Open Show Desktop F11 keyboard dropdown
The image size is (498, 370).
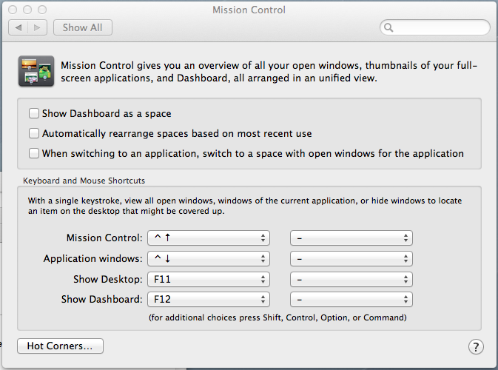209,279
